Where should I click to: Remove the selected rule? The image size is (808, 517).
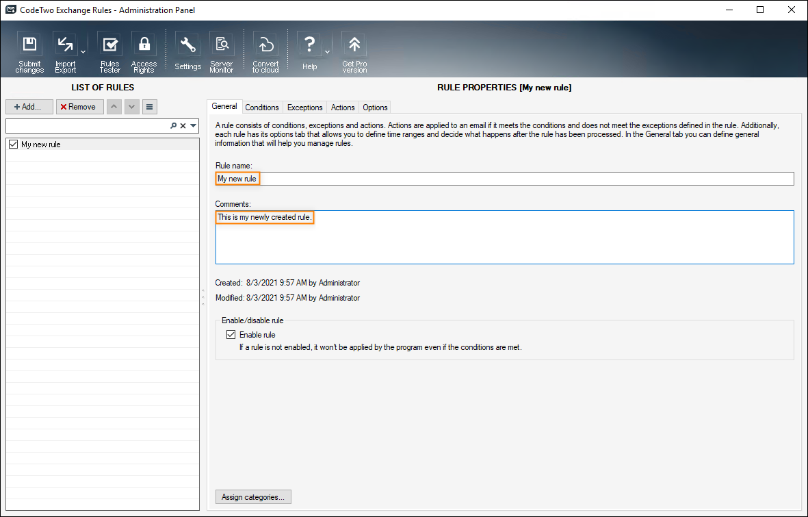[80, 107]
